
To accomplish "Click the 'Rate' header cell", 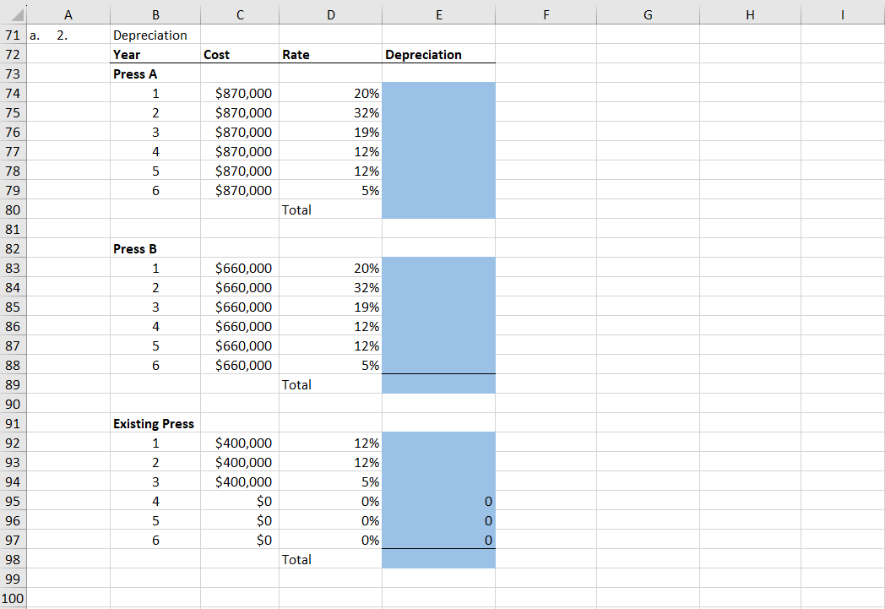I will pos(331,54).
